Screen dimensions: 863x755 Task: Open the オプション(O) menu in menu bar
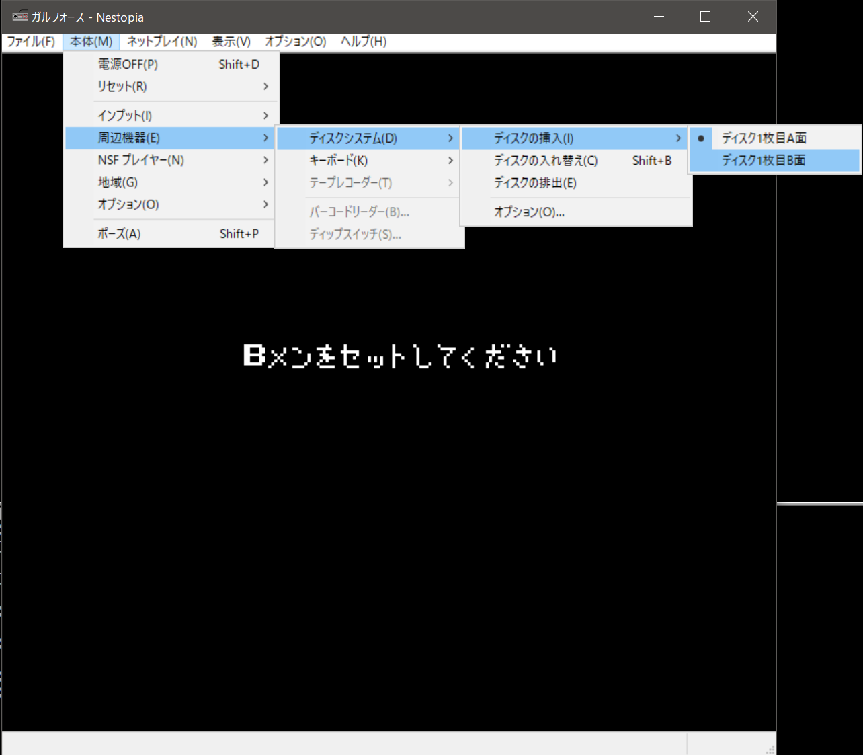coord(296,42)
